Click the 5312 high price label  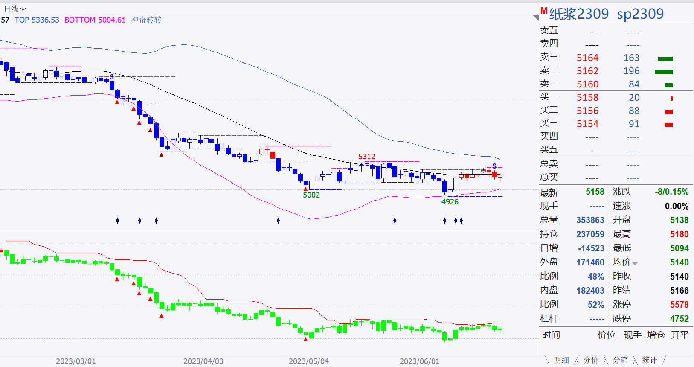click(x=367, y=157)
